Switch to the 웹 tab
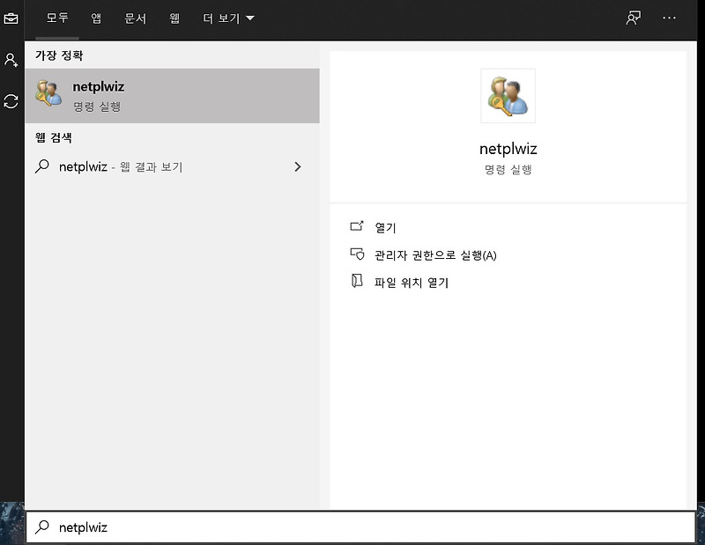The image size is (705, 545). 174,18
